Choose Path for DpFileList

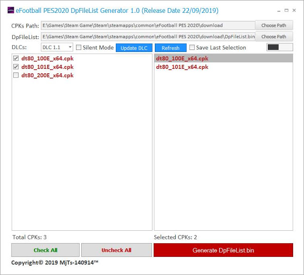tap(274, 37)
